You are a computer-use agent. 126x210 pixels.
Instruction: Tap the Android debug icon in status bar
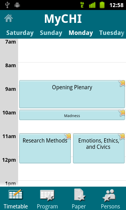point(17,5)
